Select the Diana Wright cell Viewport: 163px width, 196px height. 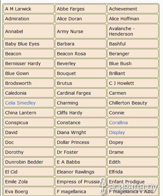[81, 132]
